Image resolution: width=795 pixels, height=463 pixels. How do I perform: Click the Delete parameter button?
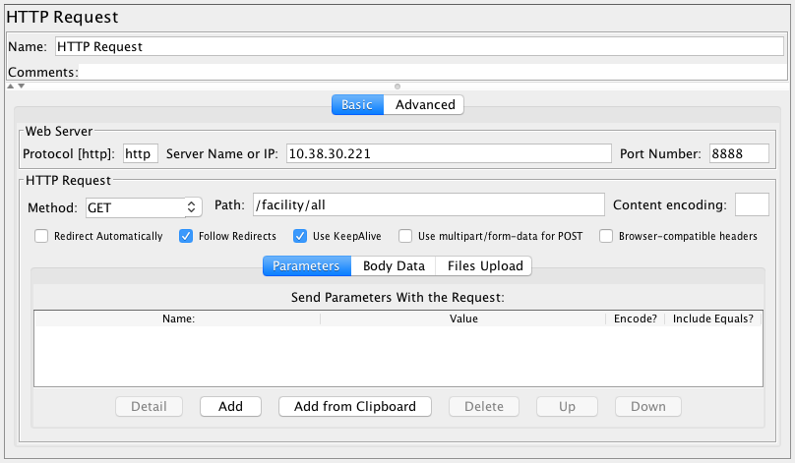click(484, 406)
